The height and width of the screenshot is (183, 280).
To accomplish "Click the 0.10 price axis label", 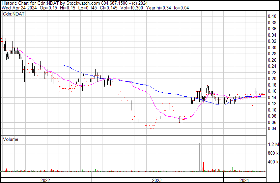I will [272, 110].
